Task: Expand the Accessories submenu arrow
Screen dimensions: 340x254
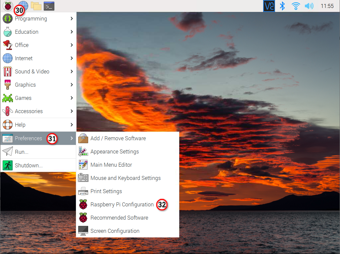Action: tap(72, 111)
